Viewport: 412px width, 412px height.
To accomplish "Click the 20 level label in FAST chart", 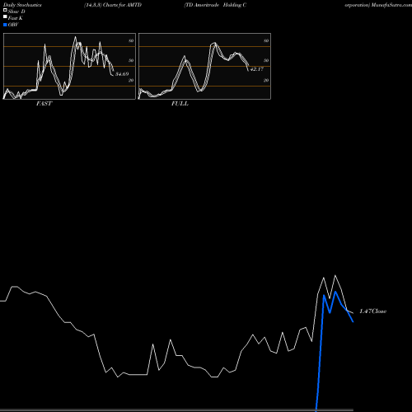I will (131, 80).
